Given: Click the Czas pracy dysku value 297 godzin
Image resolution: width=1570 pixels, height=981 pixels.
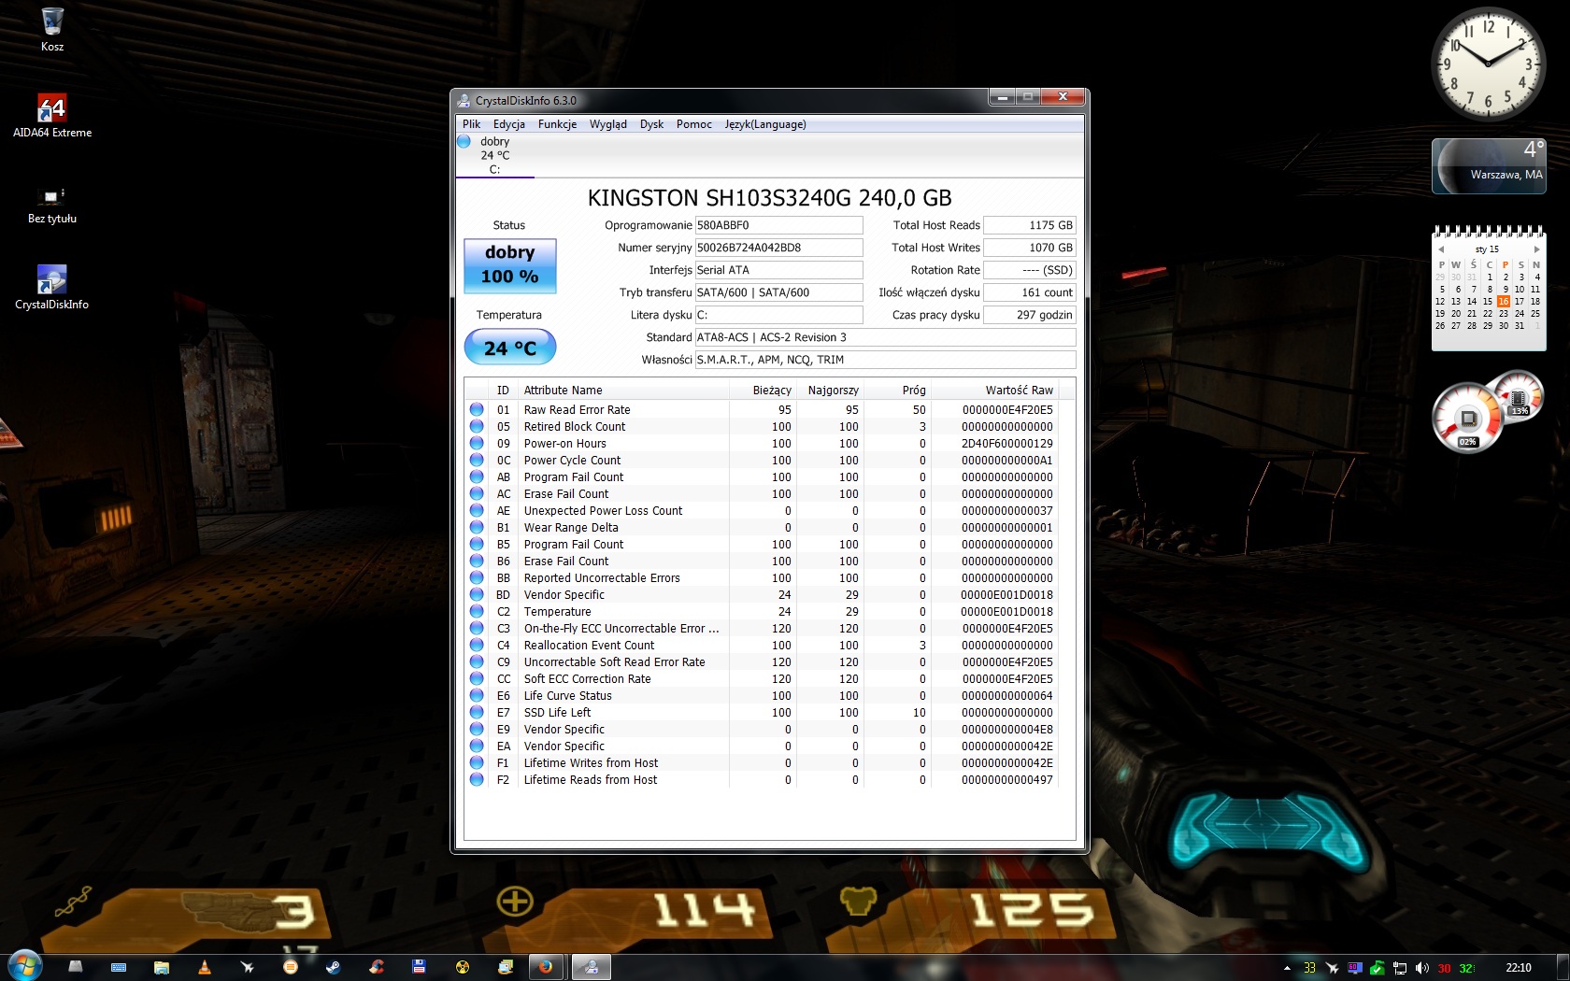Looking at the screenshot, I should (1030, 315).
